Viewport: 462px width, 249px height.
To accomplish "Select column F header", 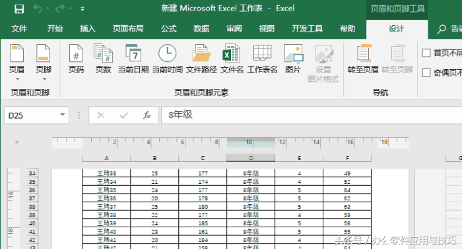I will coord(347,158).
